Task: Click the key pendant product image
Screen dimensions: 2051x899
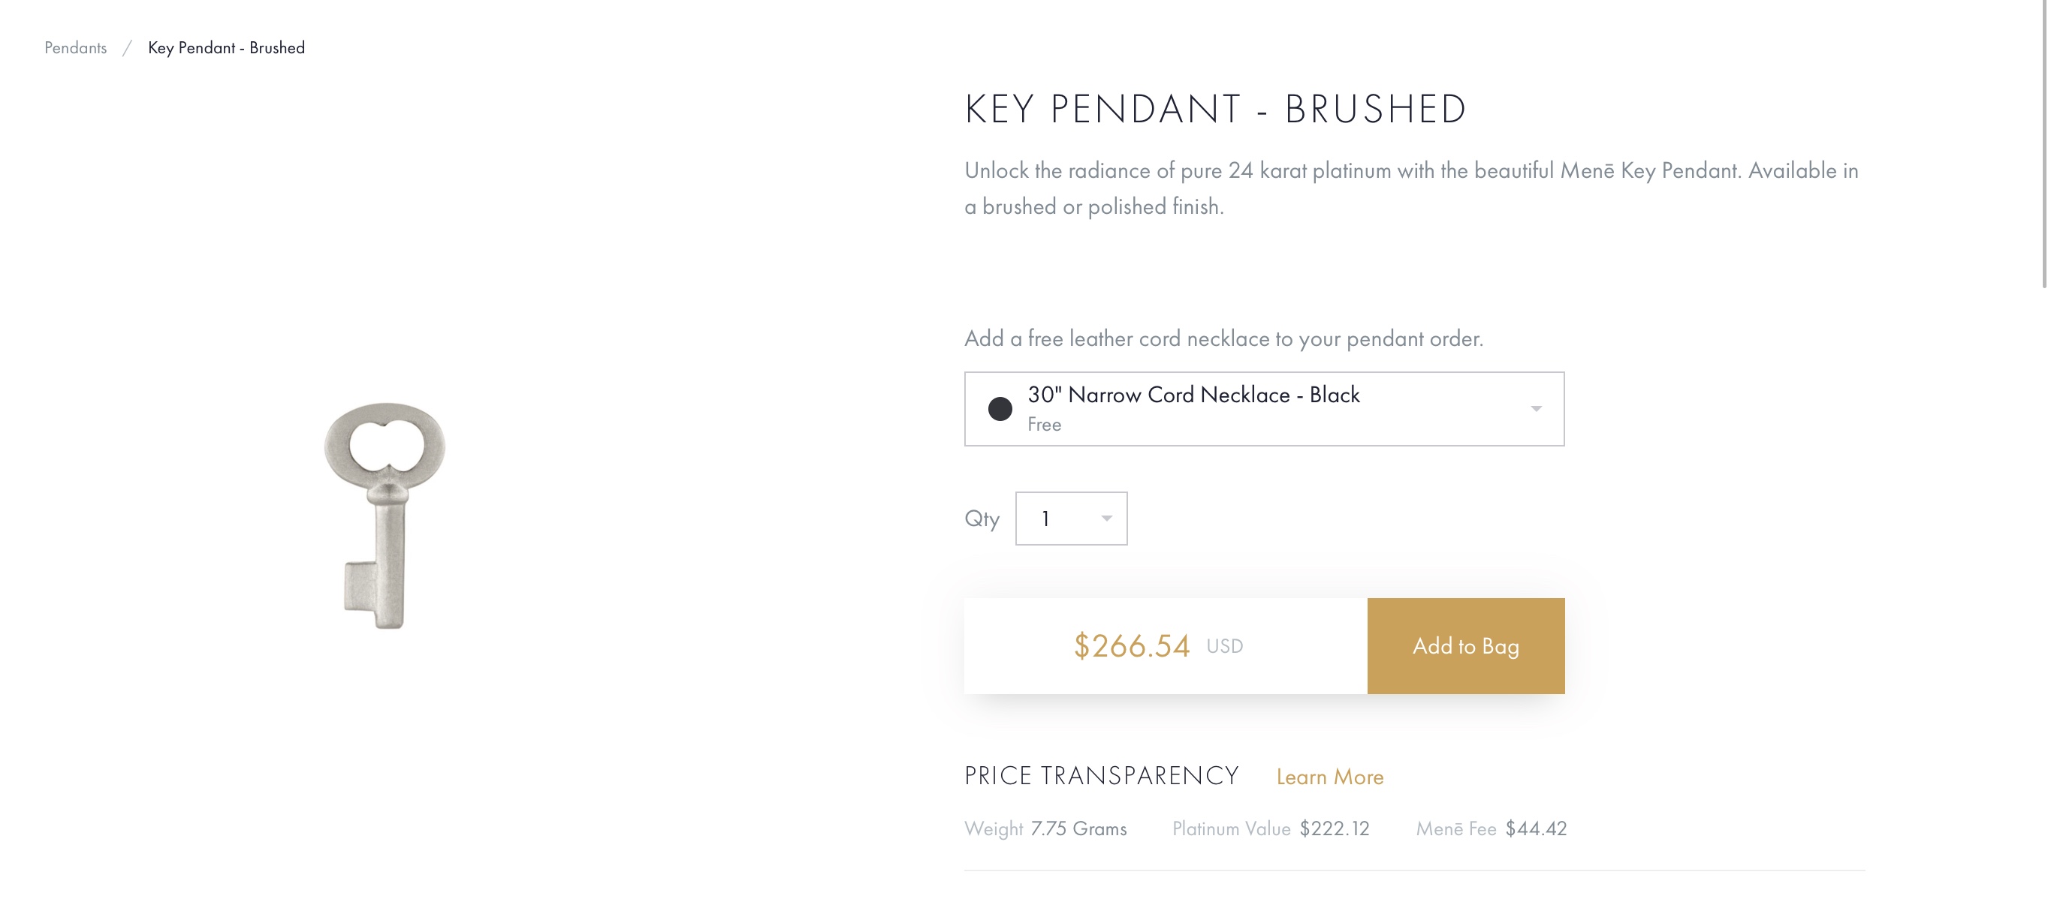Action: click(x=385, y=515)
